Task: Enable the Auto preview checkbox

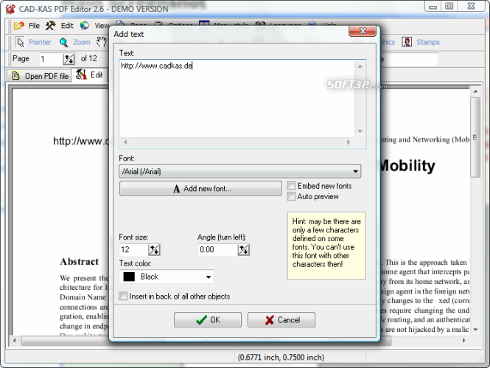Action: tap(291, 197)
